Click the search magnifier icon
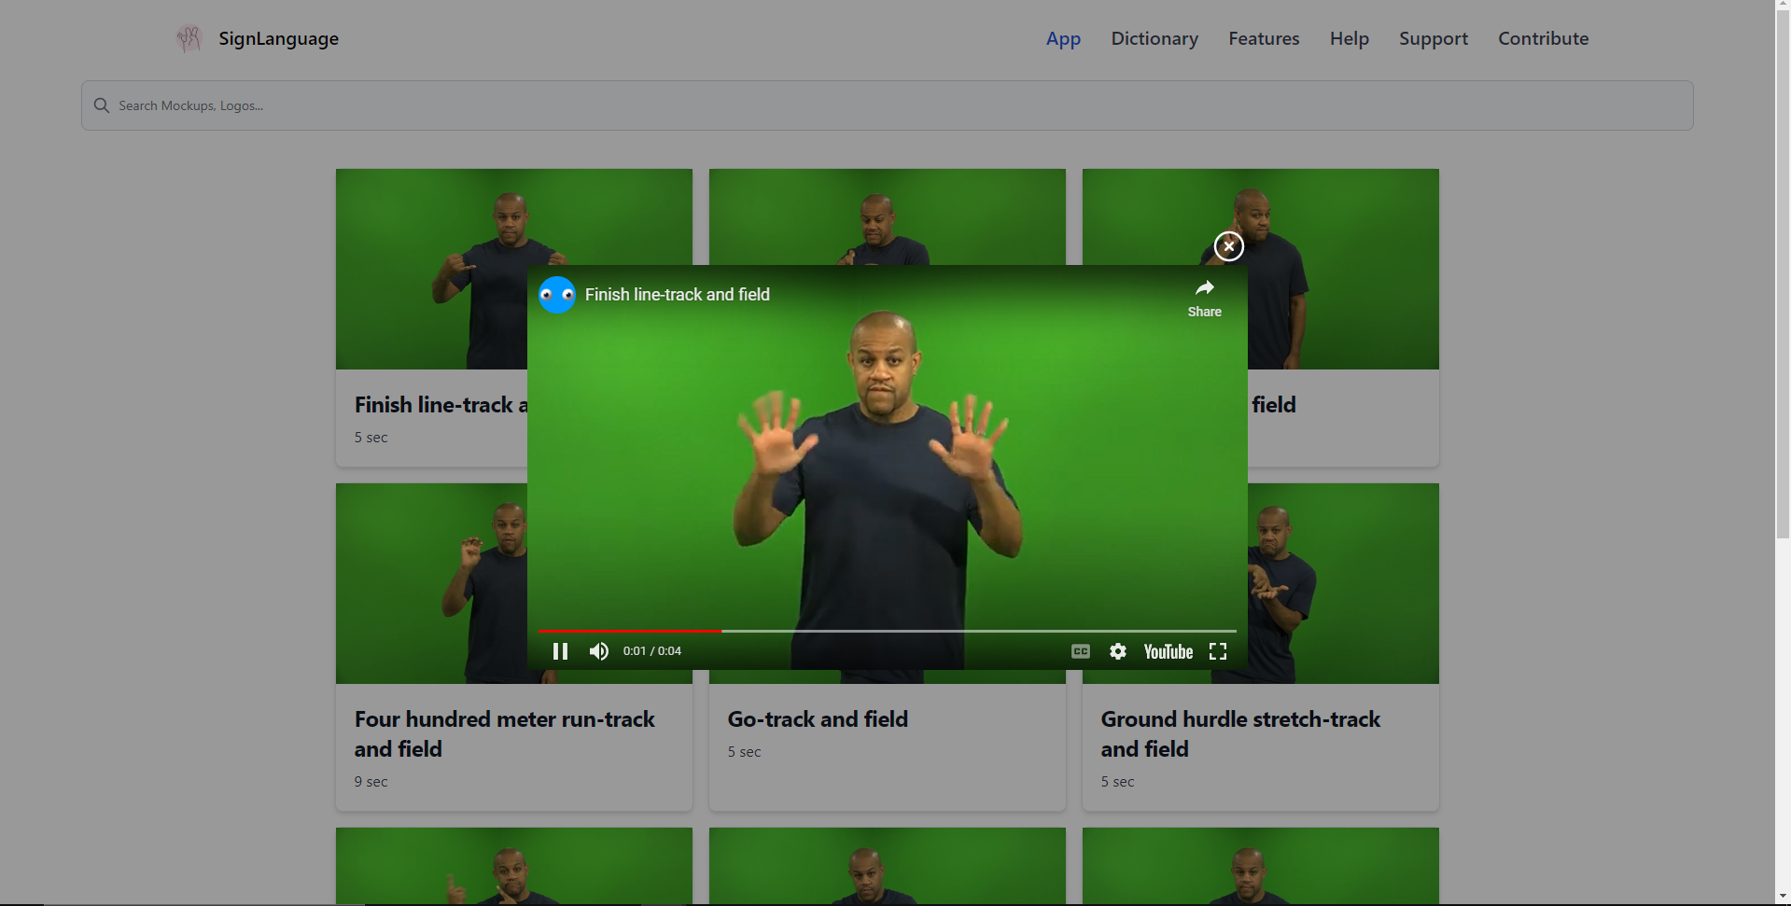This screenshot has width=1791, height=906. pyautogui.click(x=102, y=105)
